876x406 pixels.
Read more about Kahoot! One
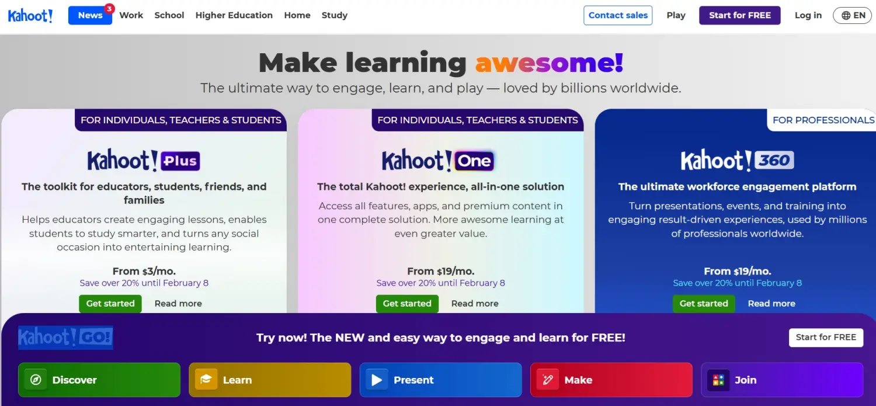tap(475, 304)
